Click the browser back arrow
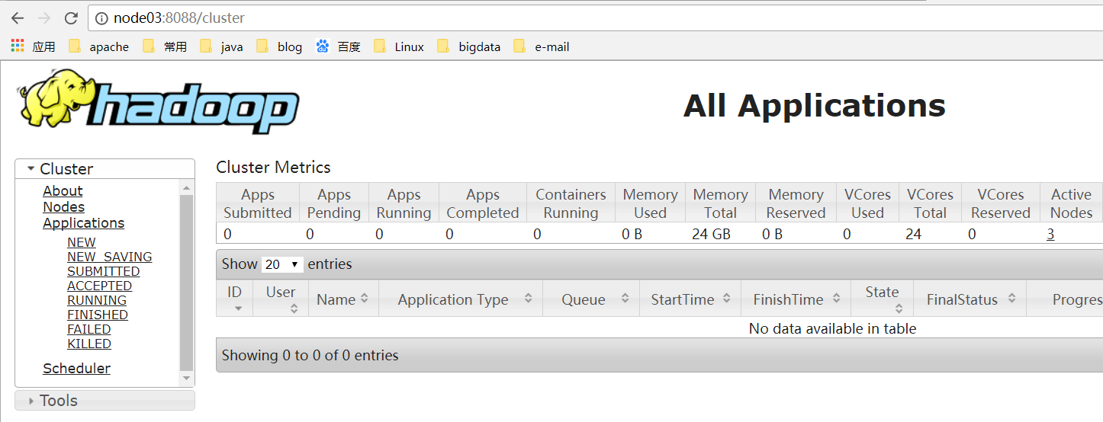The height and width of the screenshot is (422, 1103). pos(17,18)
